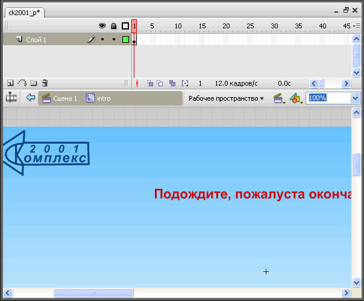Toggle the timeline hide/show icon

pos(11,98)
